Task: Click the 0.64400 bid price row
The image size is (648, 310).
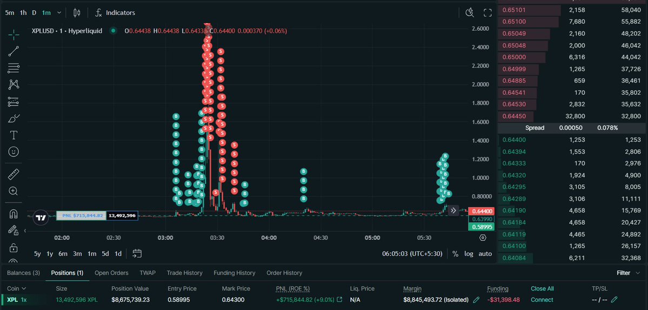Action: [x=572, y=140]
